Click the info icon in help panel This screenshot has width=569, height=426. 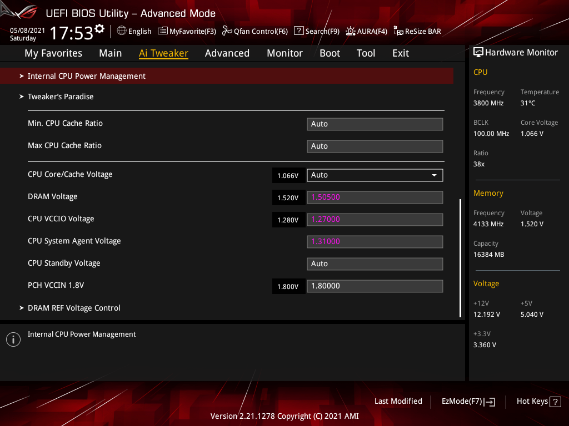point(13,339)
